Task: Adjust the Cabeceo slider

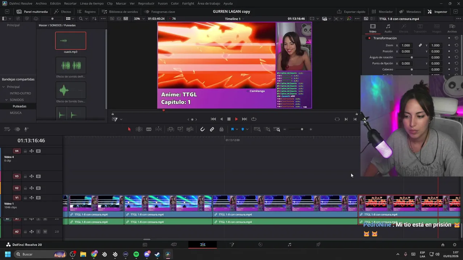Action: pos(412,69)
